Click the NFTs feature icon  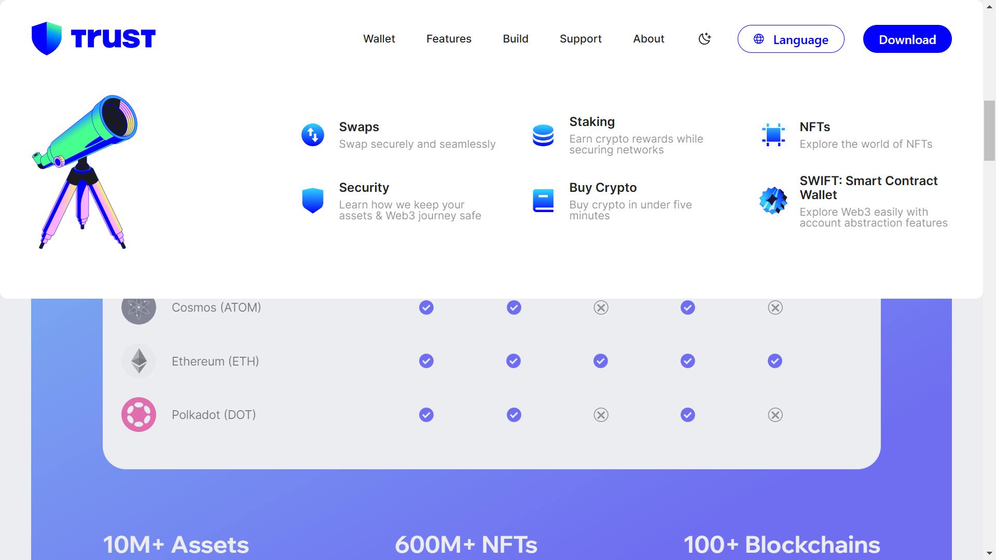773,135
